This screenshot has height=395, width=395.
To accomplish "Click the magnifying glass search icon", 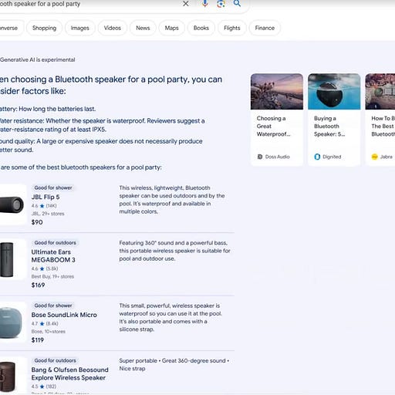I will pos(237,3).
